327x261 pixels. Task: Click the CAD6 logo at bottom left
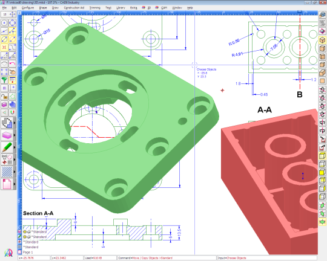point(8,253)
